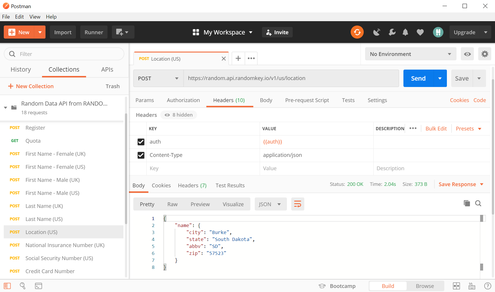Open the Postman console icon

coord(39,286)
